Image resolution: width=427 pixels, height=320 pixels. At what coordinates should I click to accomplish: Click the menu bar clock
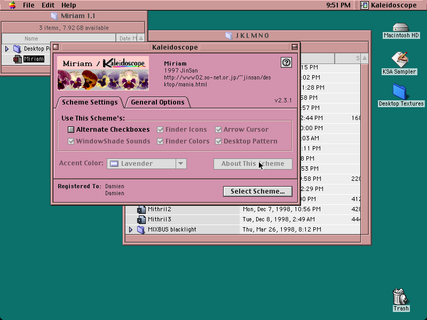[x=338, y=5]
